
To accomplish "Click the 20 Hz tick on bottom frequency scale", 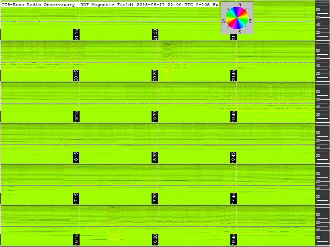I will click(x=318, y=238).
